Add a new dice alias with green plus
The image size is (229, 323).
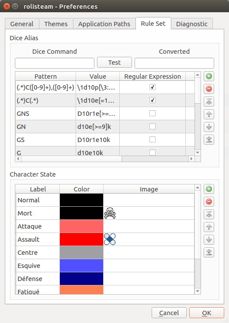coord(209,76)
